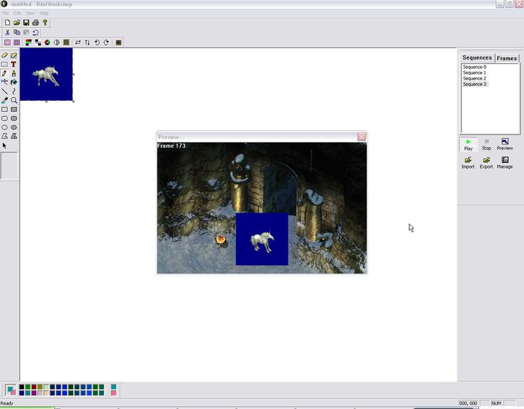The image size is (524, 409).
Task: Close the Preview window
Action: pyautogui.click(x=361, y=137)
